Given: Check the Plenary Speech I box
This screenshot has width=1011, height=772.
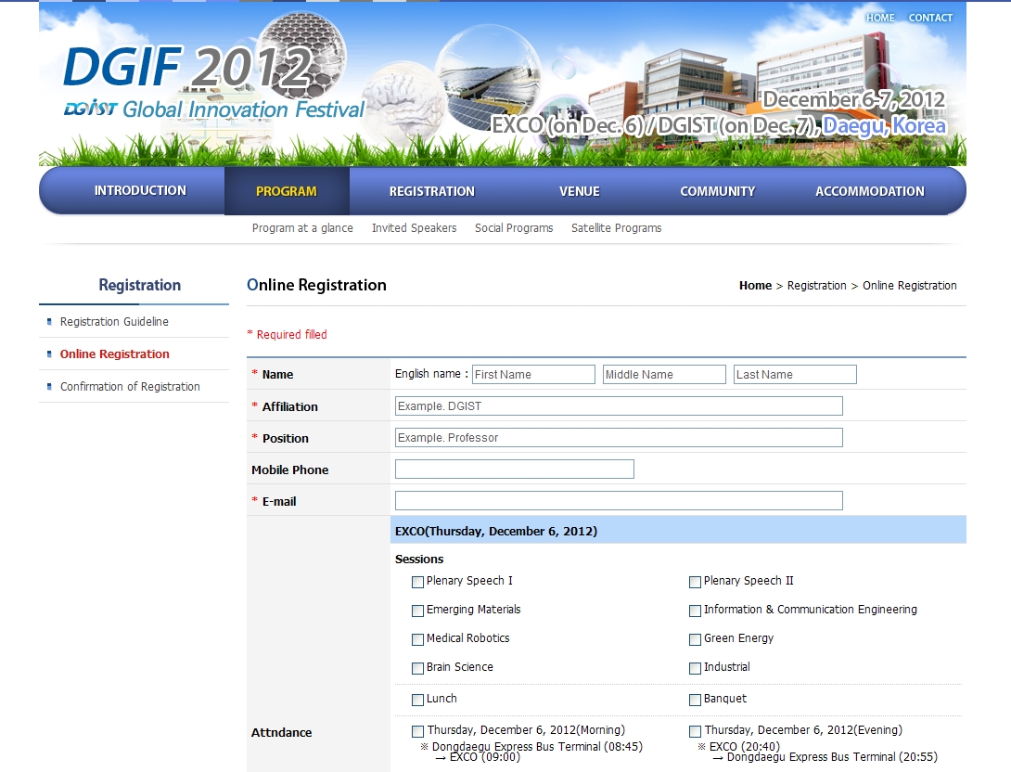Looking at the screenshot, I should click(417, 582).
